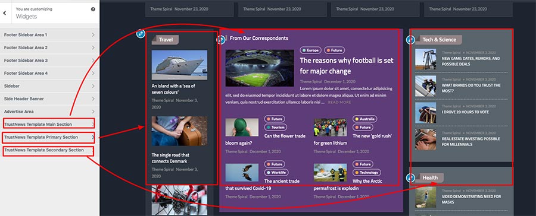Screen dimensions: 536x216
Task: Open the football stadium thumbnail
Action: coord(260,68)
